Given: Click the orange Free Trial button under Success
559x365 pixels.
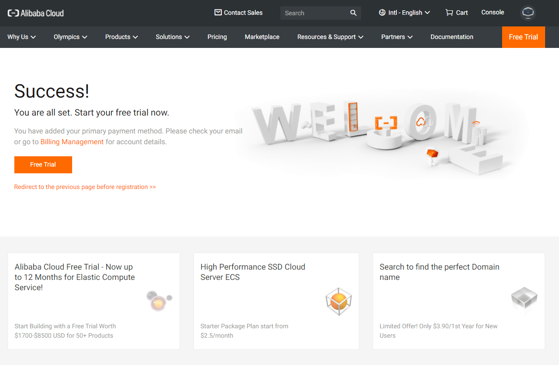Looking at the screenshot, I should (x=43, y=165).
